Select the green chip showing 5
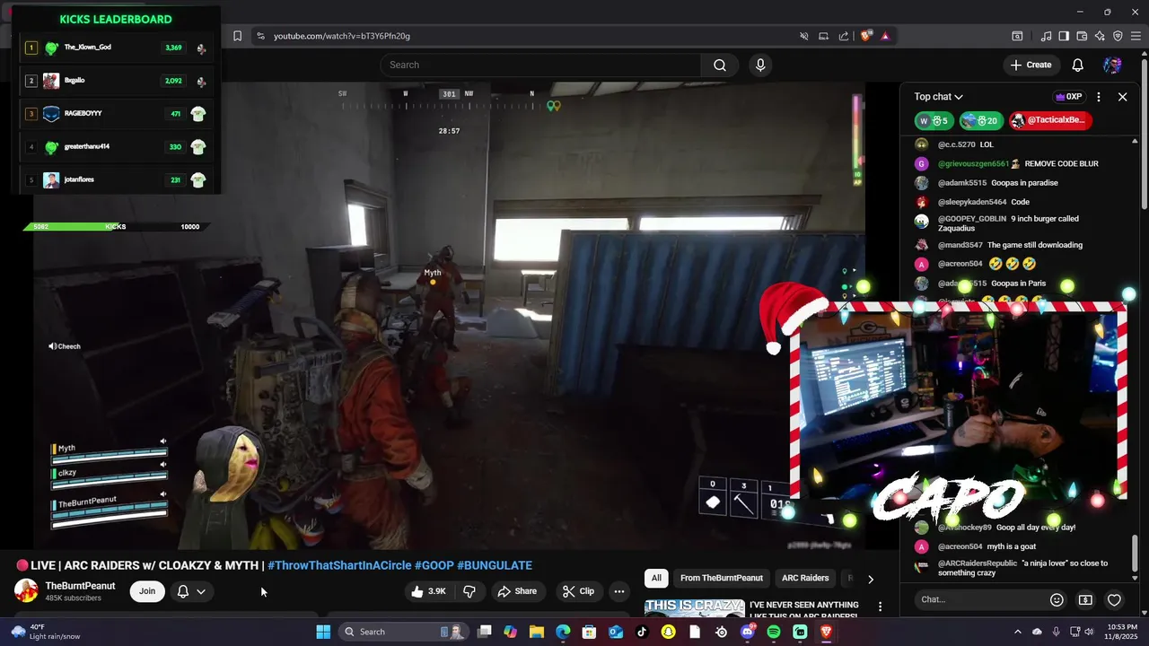The height and width of the screenshot is (646, 1149). point(934,120)
